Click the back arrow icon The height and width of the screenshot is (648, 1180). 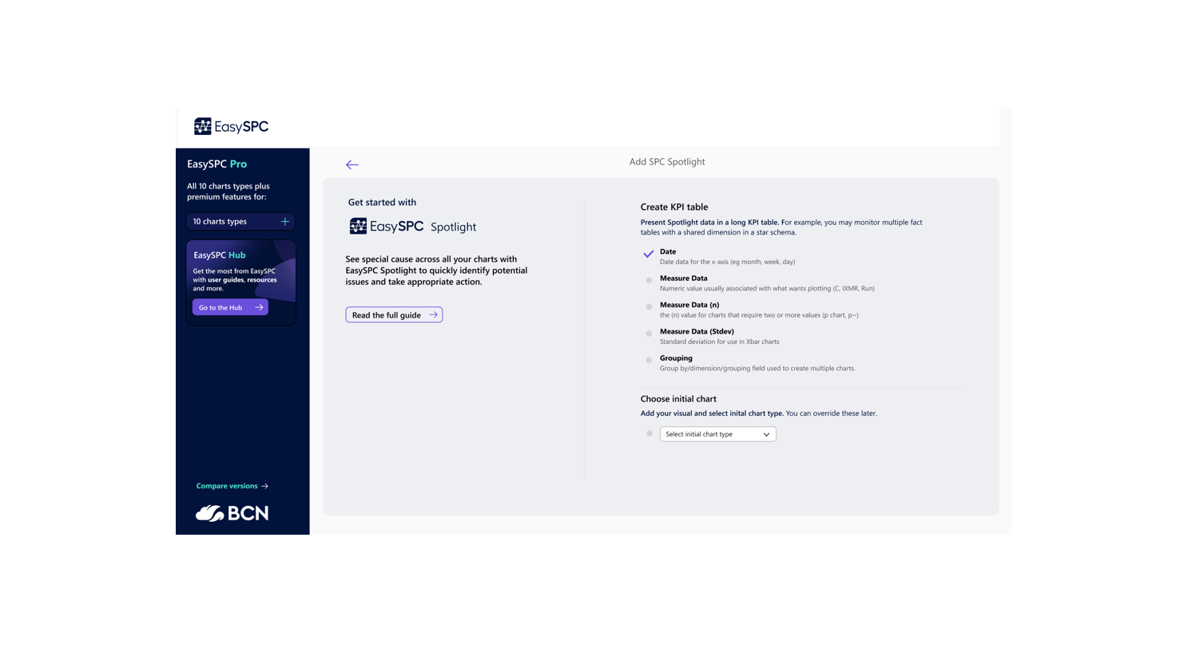pos(352,164)
